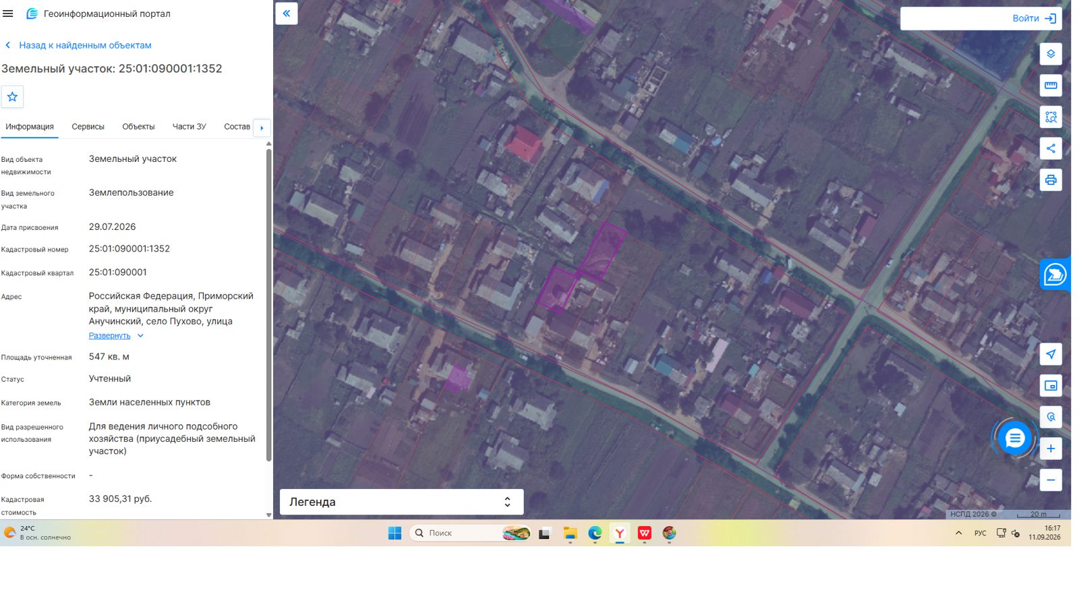Open the Части ЗУ tab
This screenshot has width=1079, height=607.
click(189, 127)
